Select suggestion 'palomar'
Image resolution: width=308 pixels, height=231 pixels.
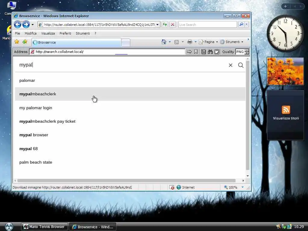[130, 80]
